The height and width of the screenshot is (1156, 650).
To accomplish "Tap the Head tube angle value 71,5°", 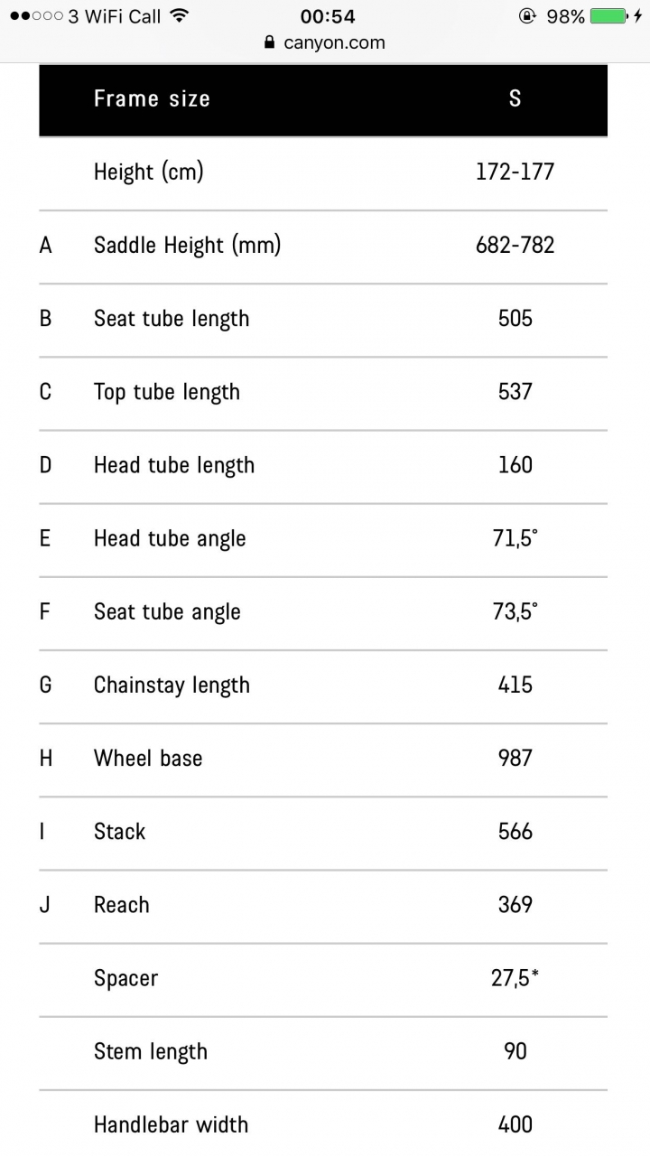I will coord(515,538).
